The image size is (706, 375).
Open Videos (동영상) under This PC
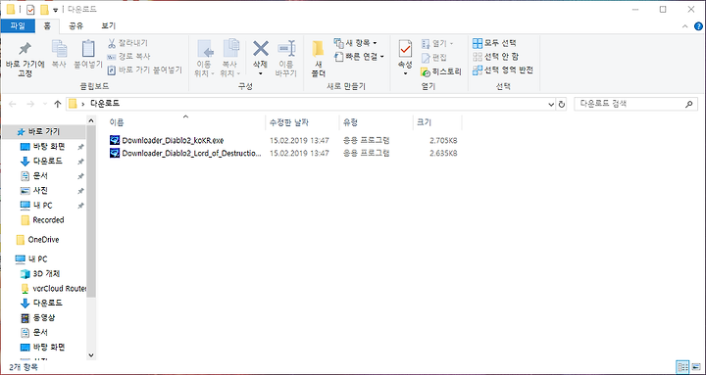[x=44, y=317]
